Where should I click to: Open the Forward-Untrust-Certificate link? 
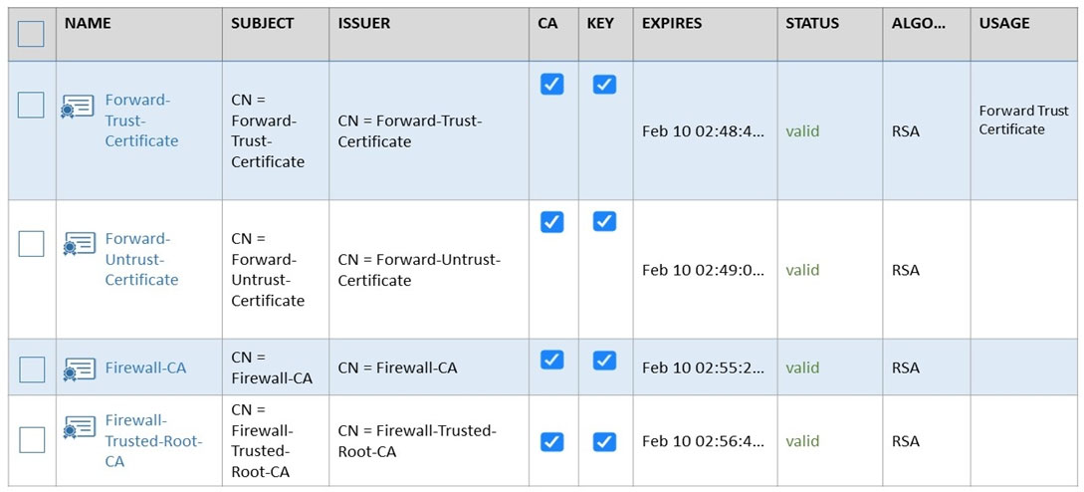[141, 259]
